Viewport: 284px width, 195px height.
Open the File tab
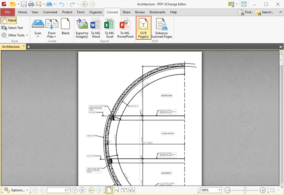pos(8,12)
